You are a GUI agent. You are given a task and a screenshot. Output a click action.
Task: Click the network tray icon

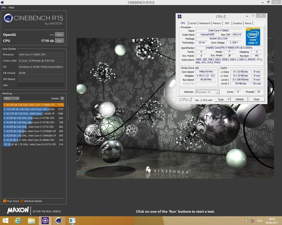252,221
